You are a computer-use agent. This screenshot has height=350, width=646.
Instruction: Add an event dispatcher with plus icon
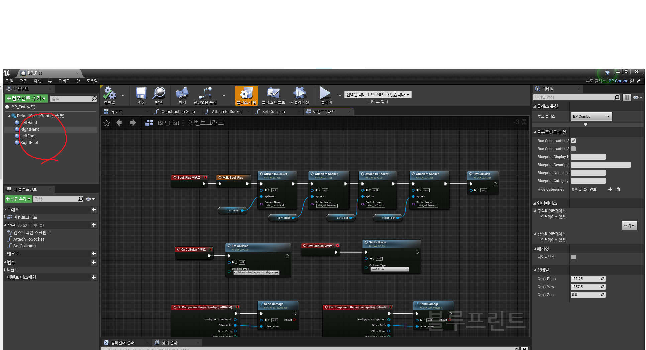coord(94,277)
